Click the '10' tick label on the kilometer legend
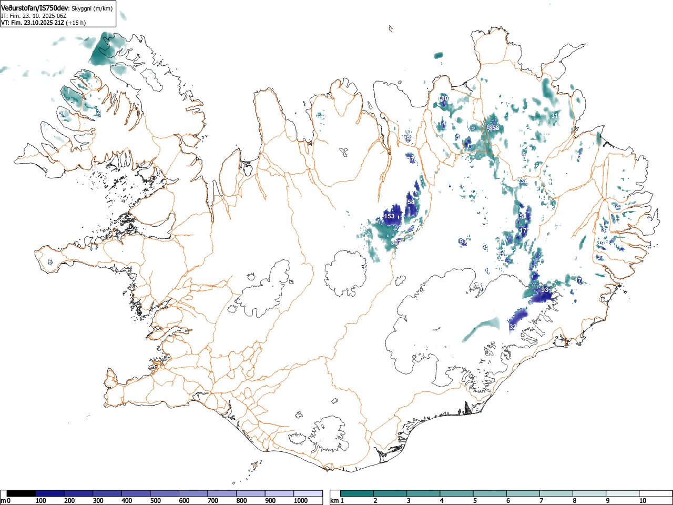The image size is (673, 505). pyautogui.click(x=642, y=501)
